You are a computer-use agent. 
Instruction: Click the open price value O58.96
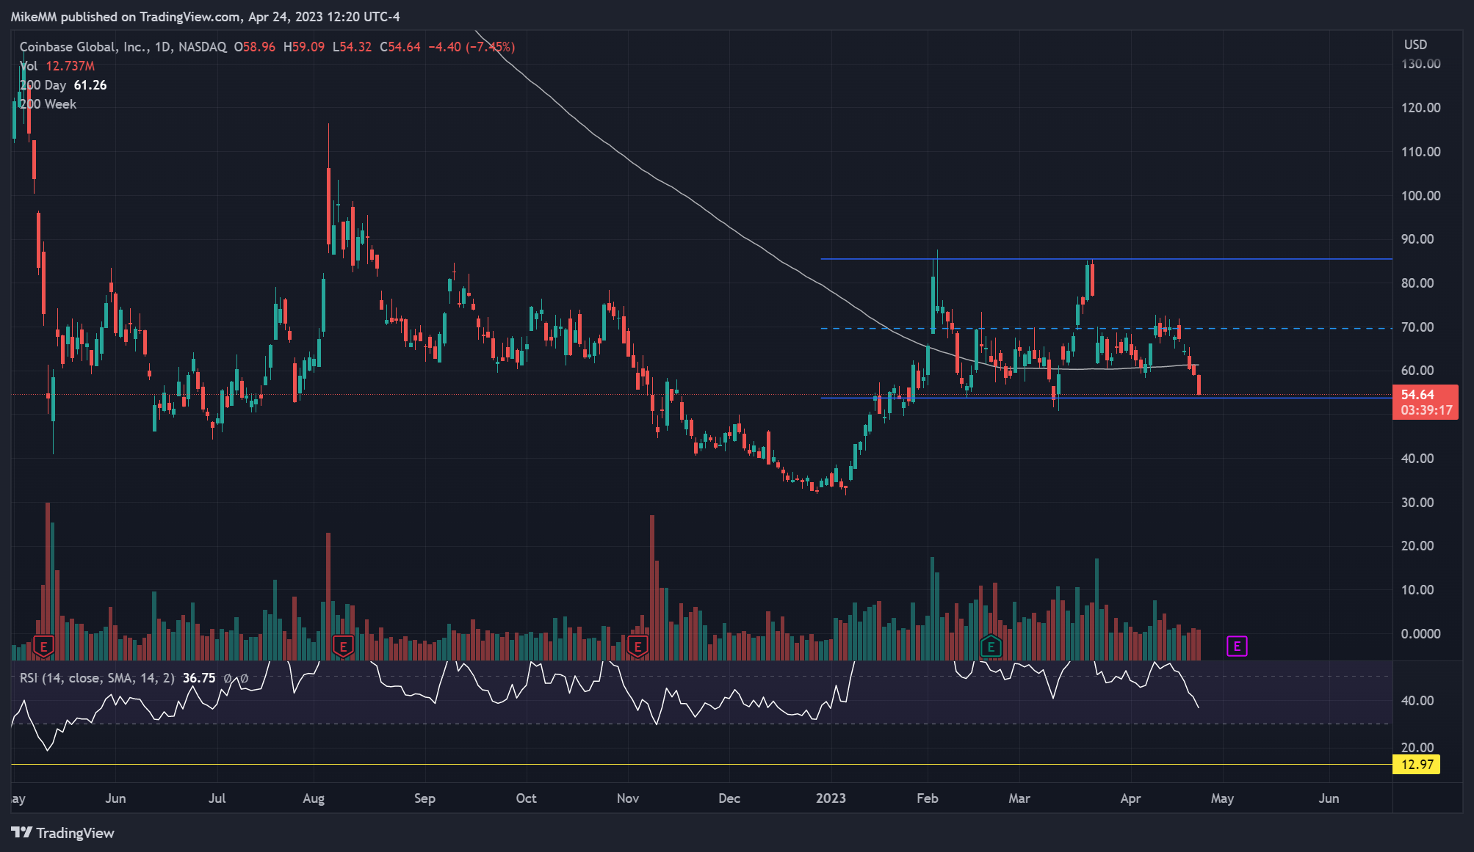[255, 47]
